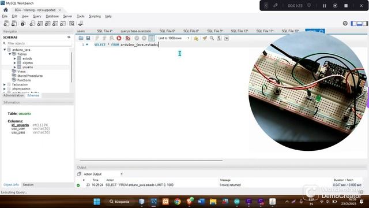Create a new stored procedure toolbar icon
This screenshot has height=208, width=369.
click(x=55, y=23)
